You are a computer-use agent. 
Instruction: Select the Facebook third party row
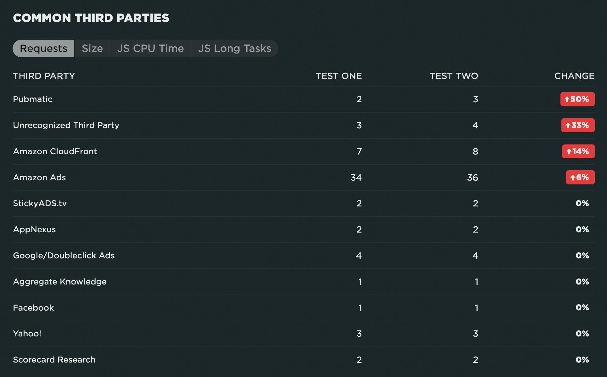(33, 308)
